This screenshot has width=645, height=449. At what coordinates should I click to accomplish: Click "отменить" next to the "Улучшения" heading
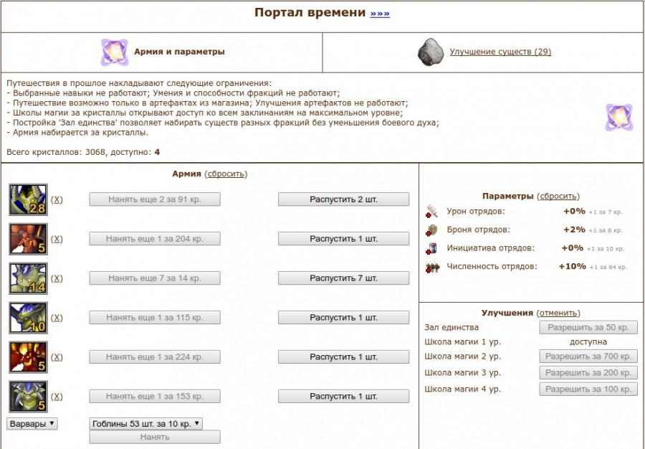coord(558,313)
